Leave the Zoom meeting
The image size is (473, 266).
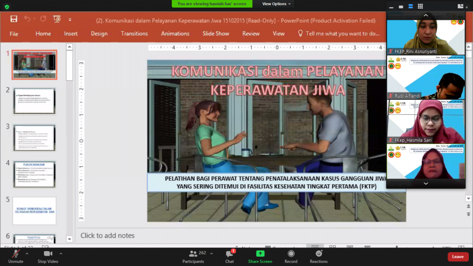[457, 257]
